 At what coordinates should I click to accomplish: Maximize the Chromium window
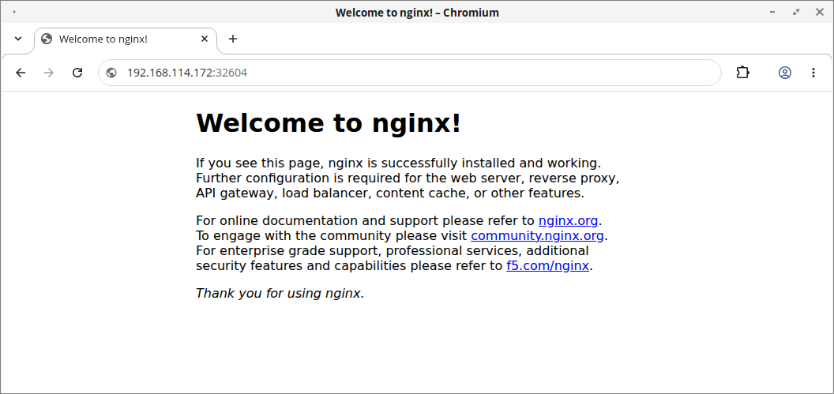(x=796, y=12)
